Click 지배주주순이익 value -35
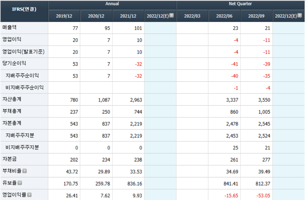 click(267, 76)
